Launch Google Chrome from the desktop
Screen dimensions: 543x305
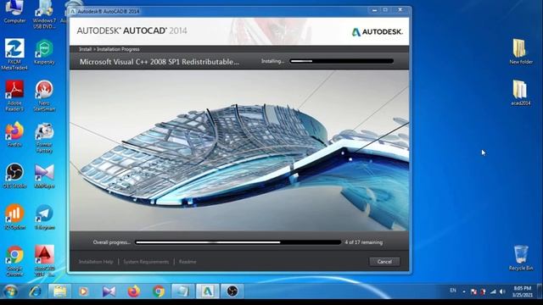(14, 261)
